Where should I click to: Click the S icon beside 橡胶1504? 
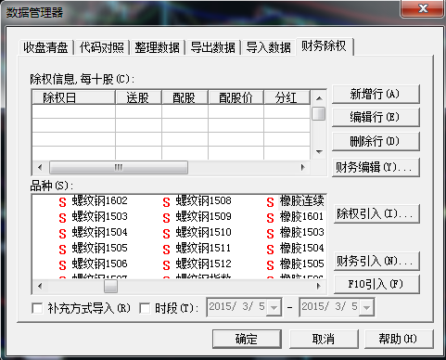click(x=270, y=250)
